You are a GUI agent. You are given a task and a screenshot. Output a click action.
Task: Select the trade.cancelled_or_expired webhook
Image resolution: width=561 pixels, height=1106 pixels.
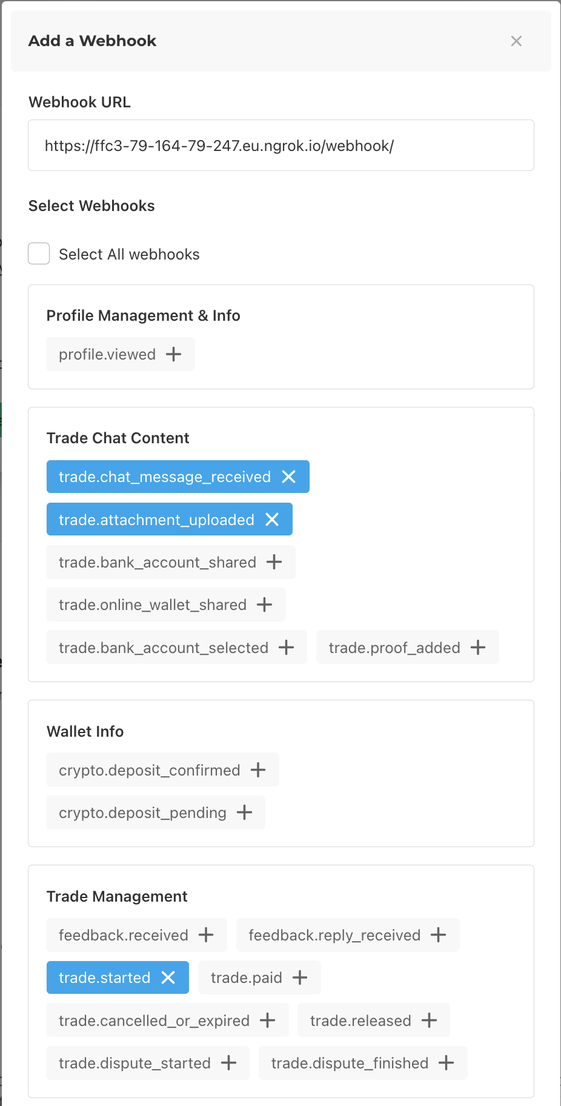point(168,1021)
